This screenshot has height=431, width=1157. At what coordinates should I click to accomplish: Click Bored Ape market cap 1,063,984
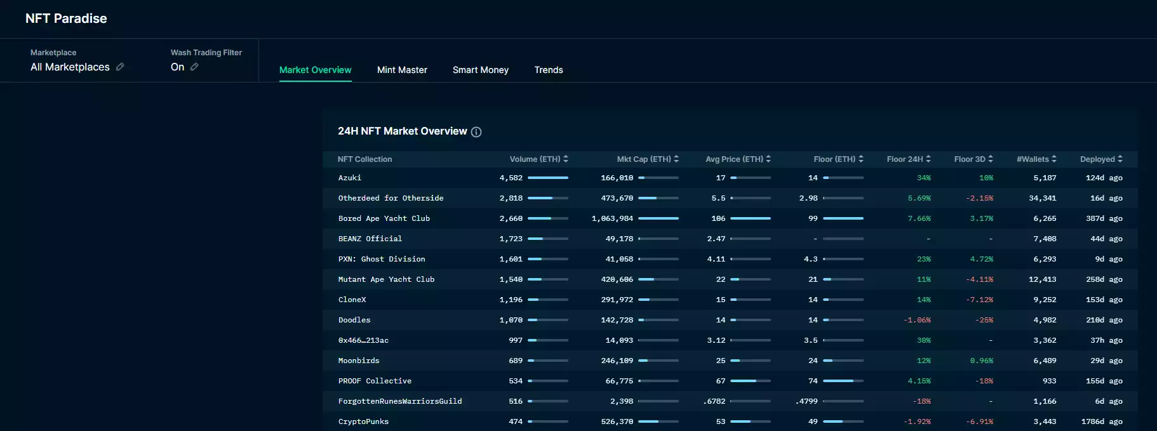[612, 218]
